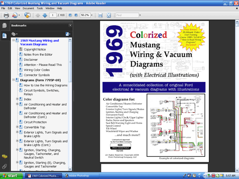Open the Help menu
This screenshot has height=179, width=239.
59,8
